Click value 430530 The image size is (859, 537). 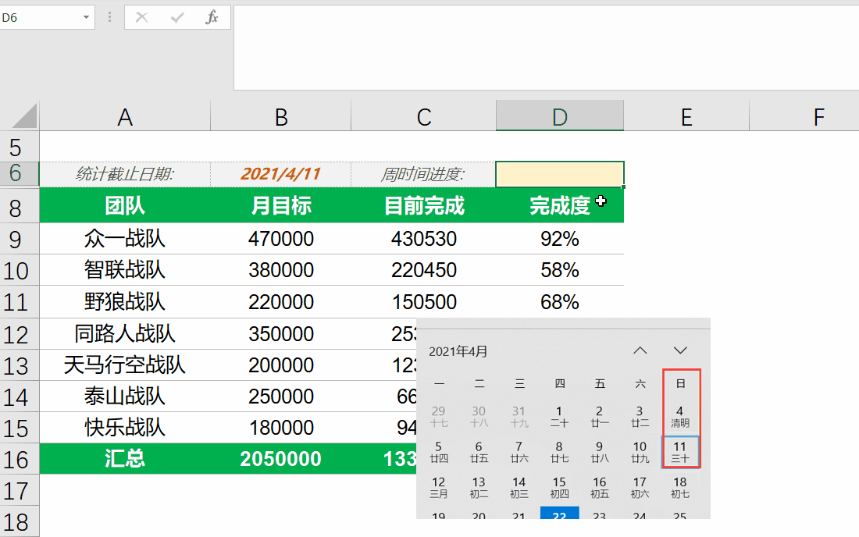pos(423,239)
